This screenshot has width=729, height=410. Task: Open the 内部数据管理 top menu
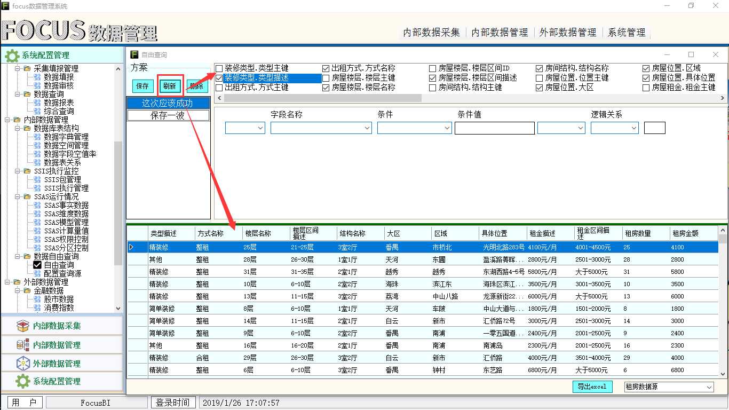[500, 33]
